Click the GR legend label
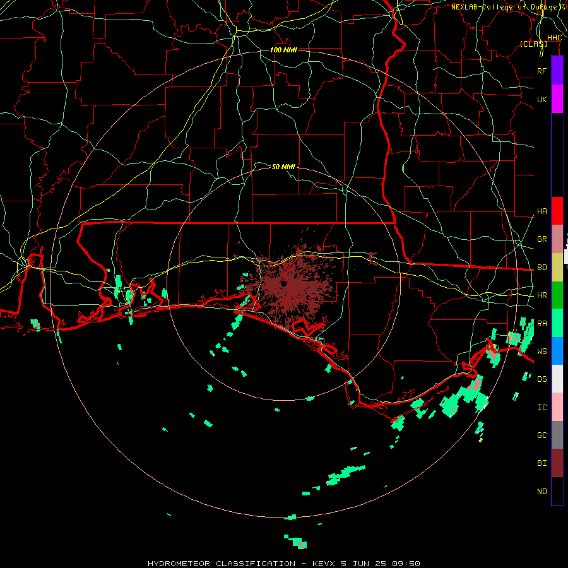Screen dimensions: 568x568 pos(541,239)
